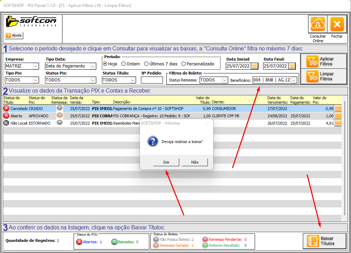This screenshot has width=351, height=253.
Task: Choose the Últimos 7 dias radio option
Action: pos(147,64)
